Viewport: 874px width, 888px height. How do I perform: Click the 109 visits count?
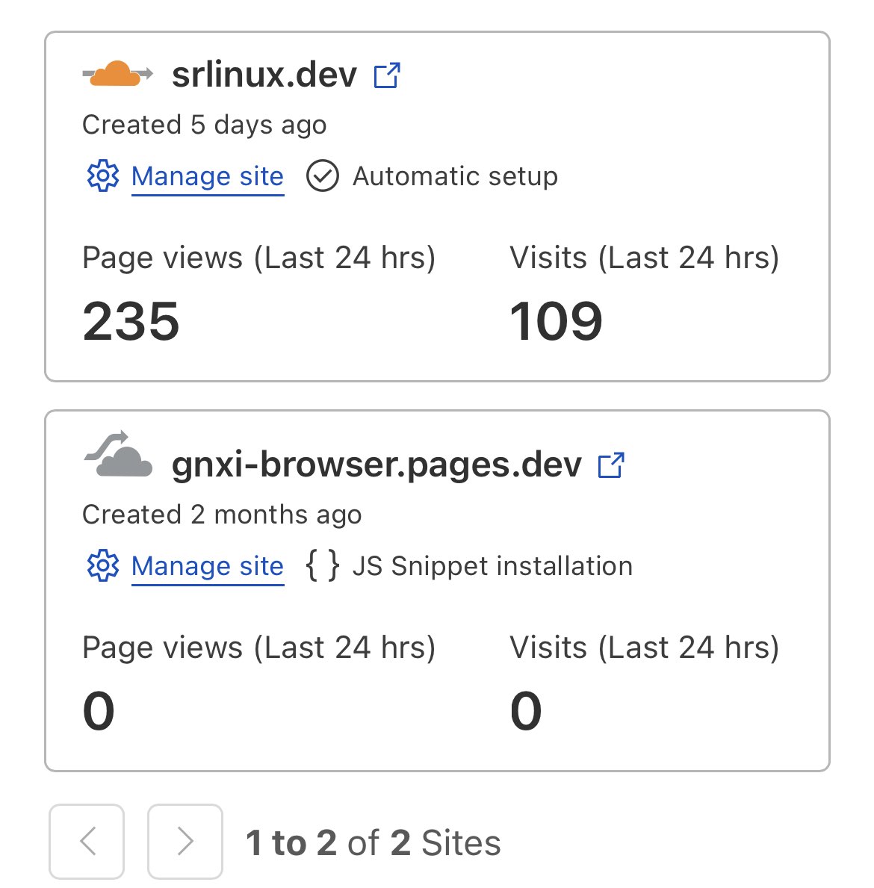(x=556, y=322)
